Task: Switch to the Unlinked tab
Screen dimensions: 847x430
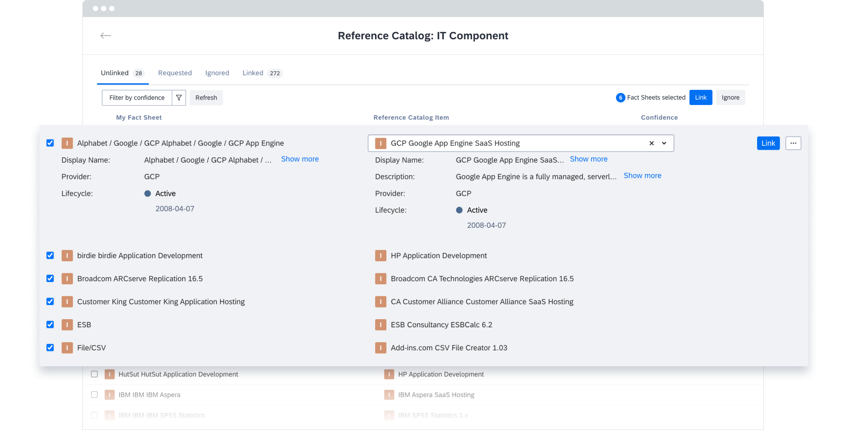Action: [123, 73]
